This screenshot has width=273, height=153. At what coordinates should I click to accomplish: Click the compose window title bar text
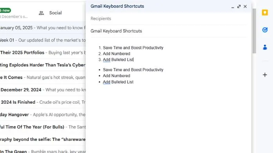117,6
